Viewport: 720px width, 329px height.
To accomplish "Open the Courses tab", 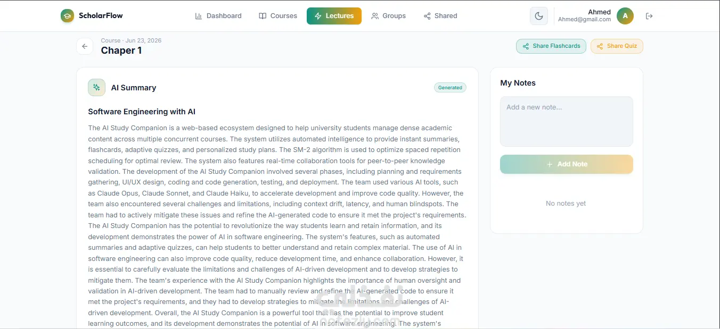I will [x=278, y=16].
